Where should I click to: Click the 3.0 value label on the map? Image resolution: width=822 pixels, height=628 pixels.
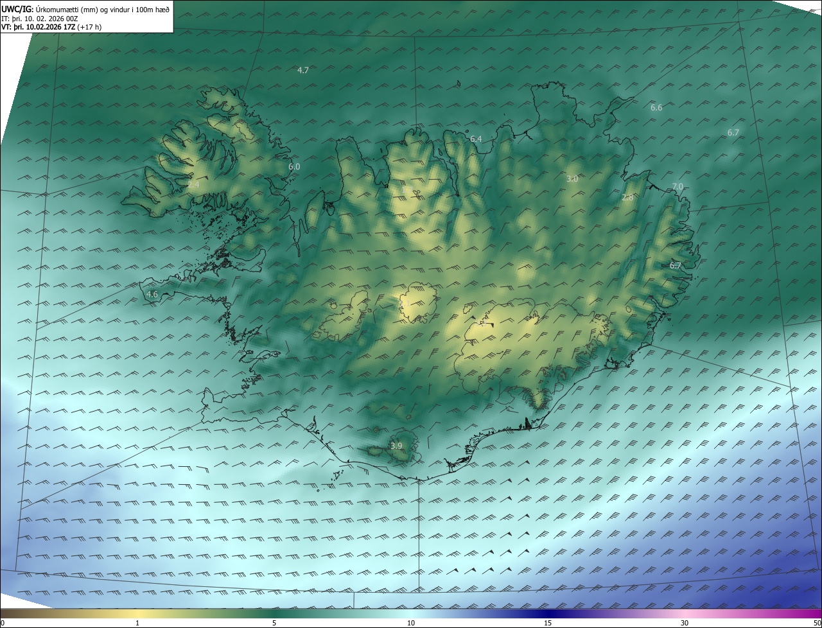[572, 179]
